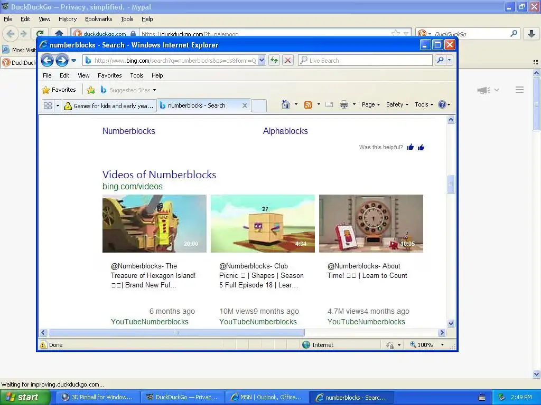Click the Mypal hamburger menu icon
The width and height of the screenshot is (541, 405).
(x=520, y=90)
